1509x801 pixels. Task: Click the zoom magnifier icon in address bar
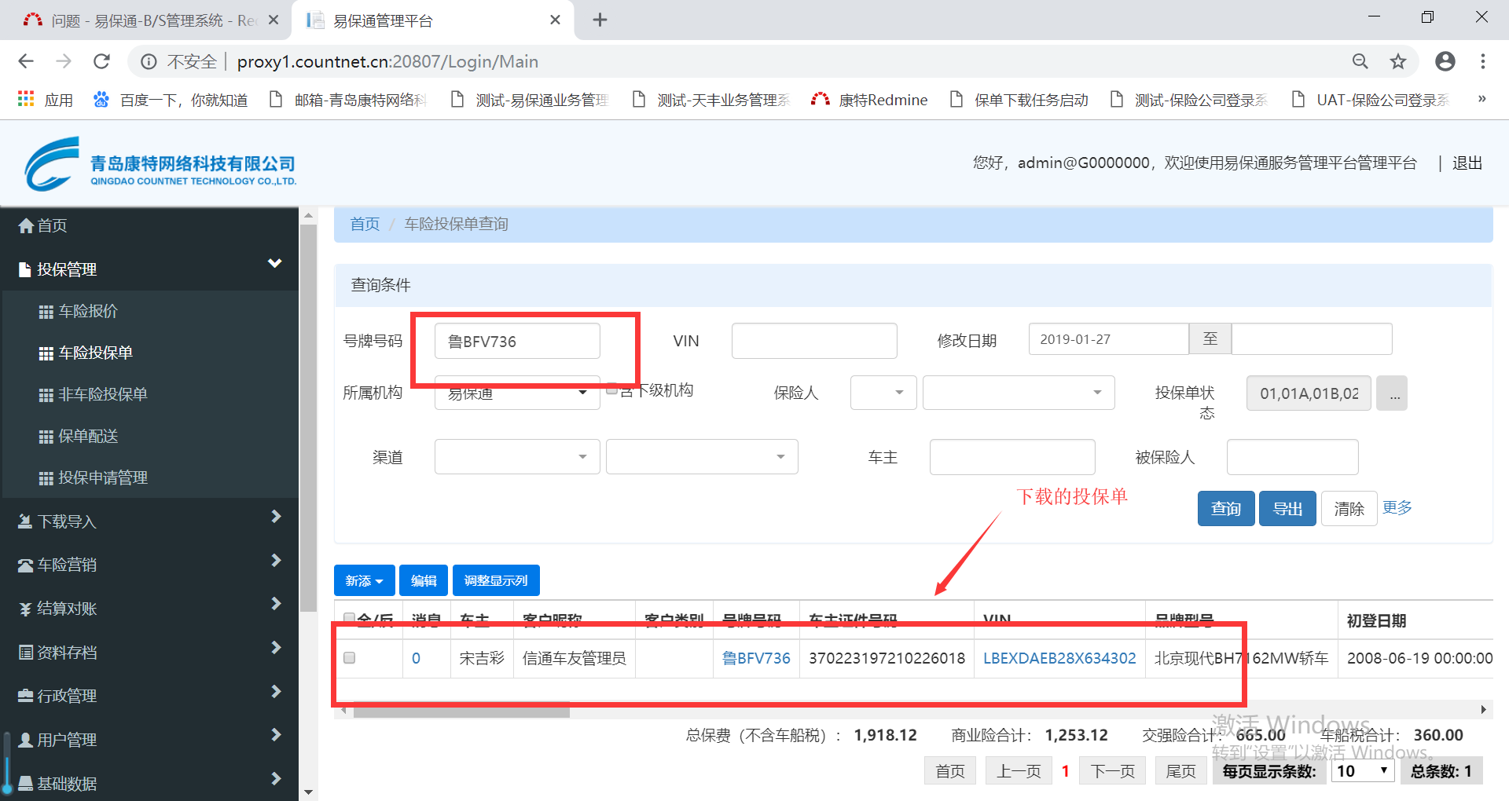pyautogui.click(x=1360, y=61)
